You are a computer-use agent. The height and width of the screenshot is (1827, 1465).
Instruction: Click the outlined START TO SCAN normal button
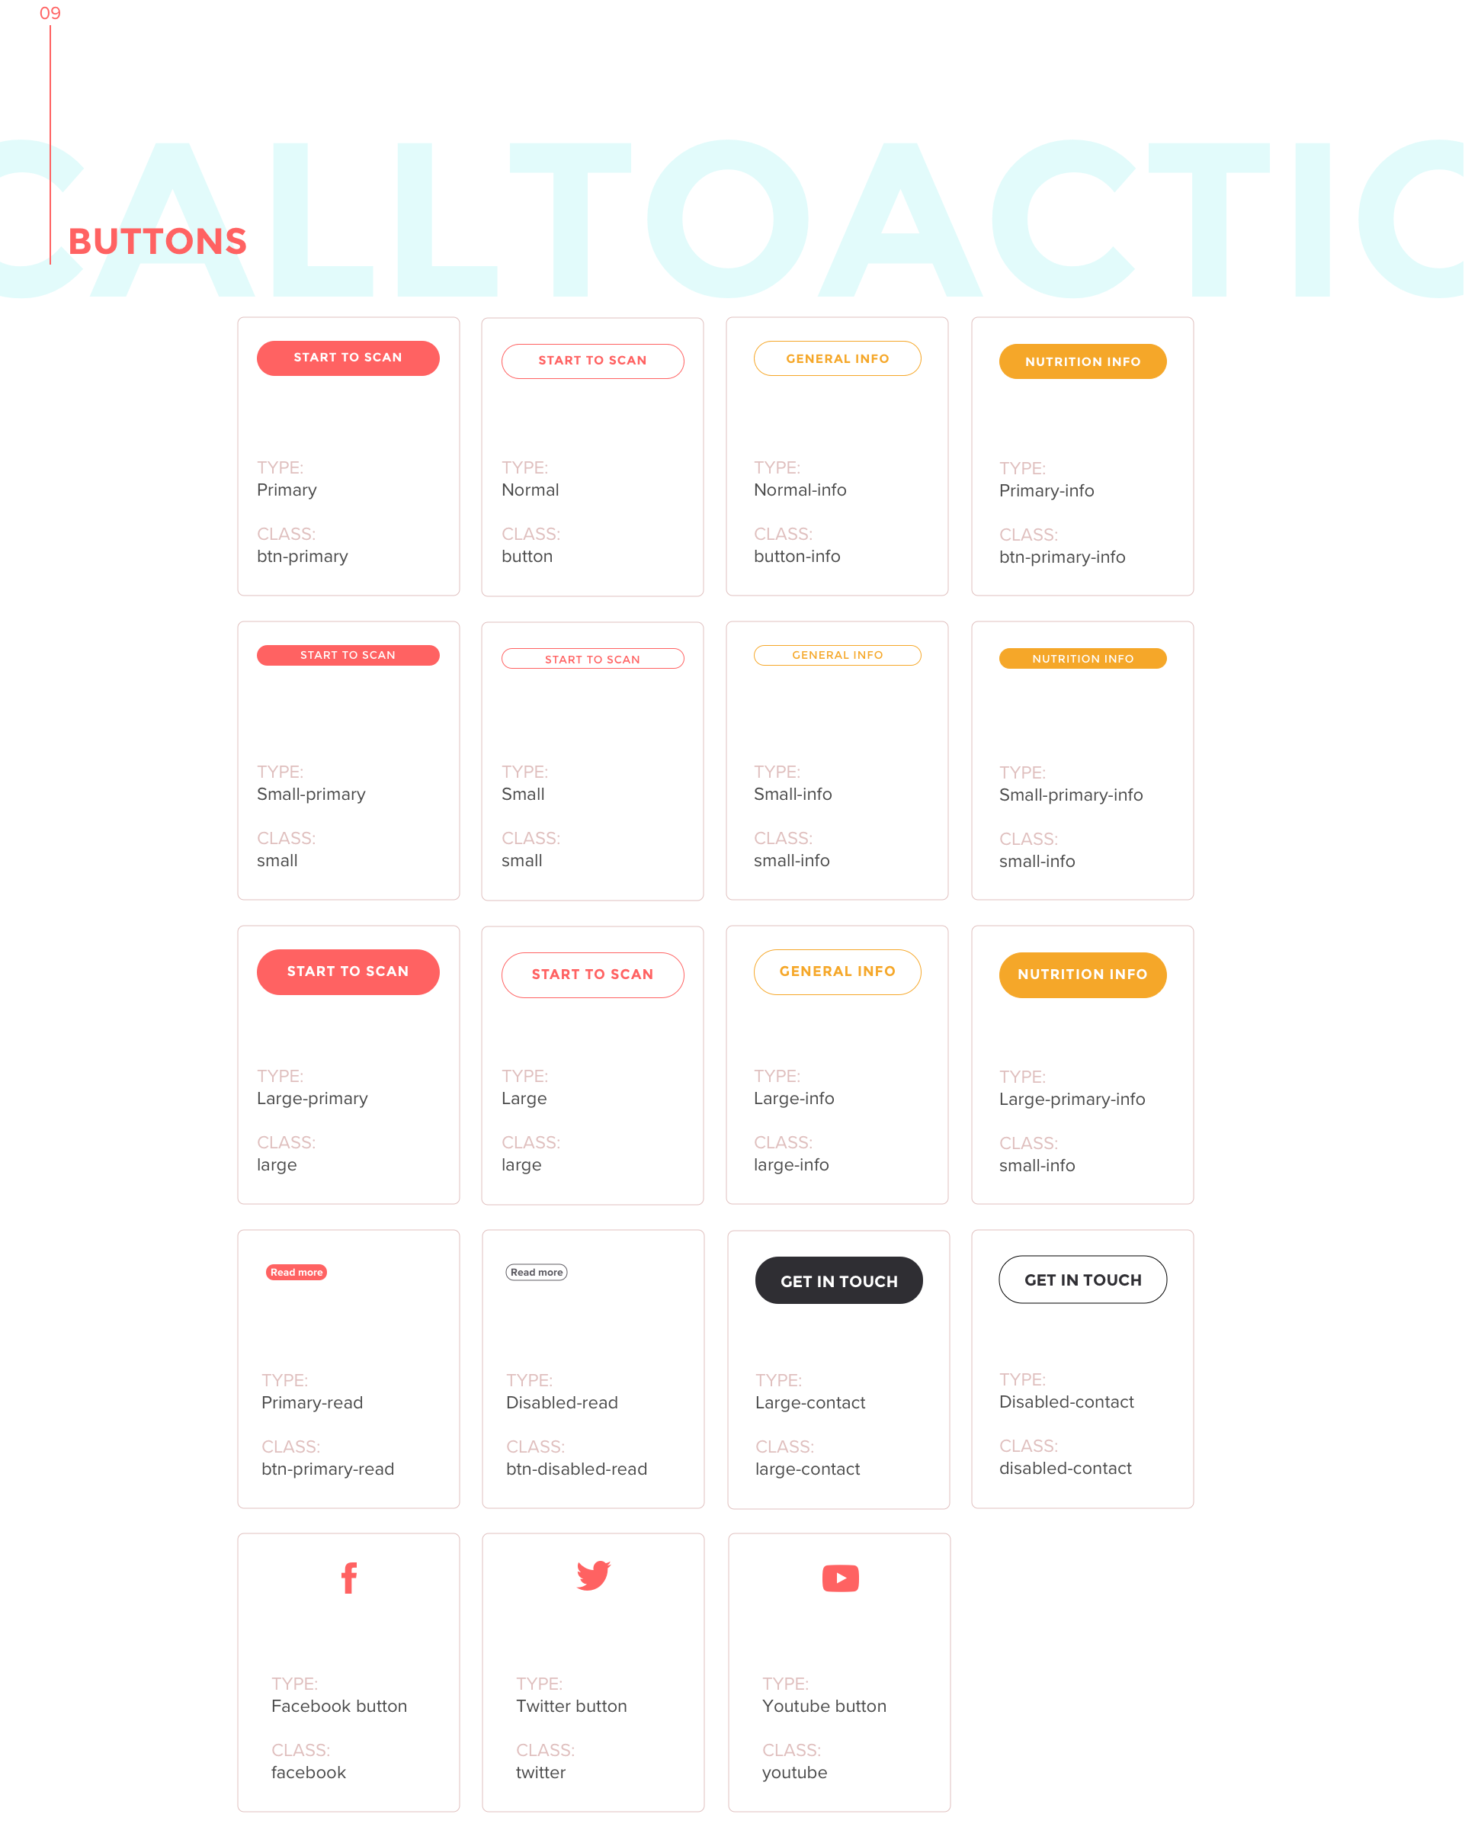click(591, 361)
